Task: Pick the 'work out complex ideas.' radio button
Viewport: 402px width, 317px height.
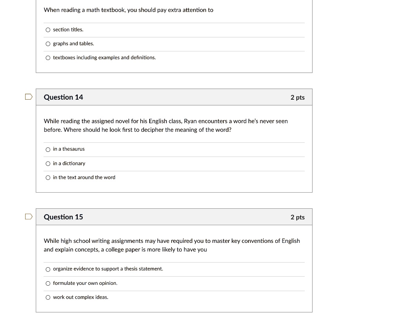Action: 48,297
